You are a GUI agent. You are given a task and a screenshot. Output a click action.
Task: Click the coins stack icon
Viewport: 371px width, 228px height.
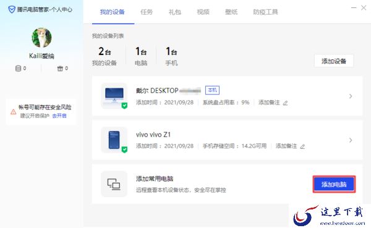tap(18, 69)
